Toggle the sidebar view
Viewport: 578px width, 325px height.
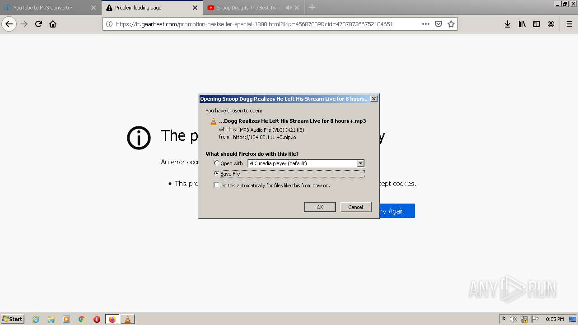click(536, 24)
